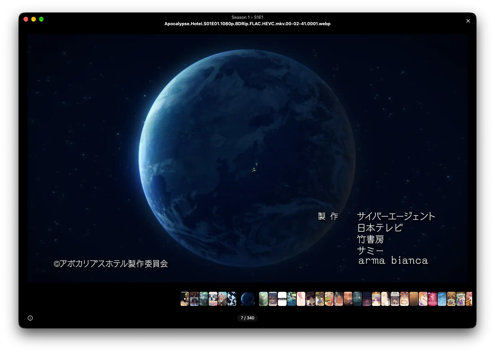Click the yellow minimize window button
The width and height of the screenshot is (495, 353).
[34, 19]
